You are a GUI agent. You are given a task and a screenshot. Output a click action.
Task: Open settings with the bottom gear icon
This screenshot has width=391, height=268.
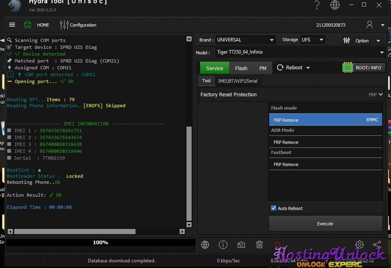click(359, 245)
